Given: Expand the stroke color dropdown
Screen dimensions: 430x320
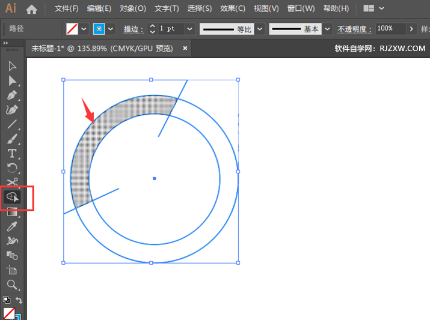Looking at the screenshot, I should click(111, 29).
